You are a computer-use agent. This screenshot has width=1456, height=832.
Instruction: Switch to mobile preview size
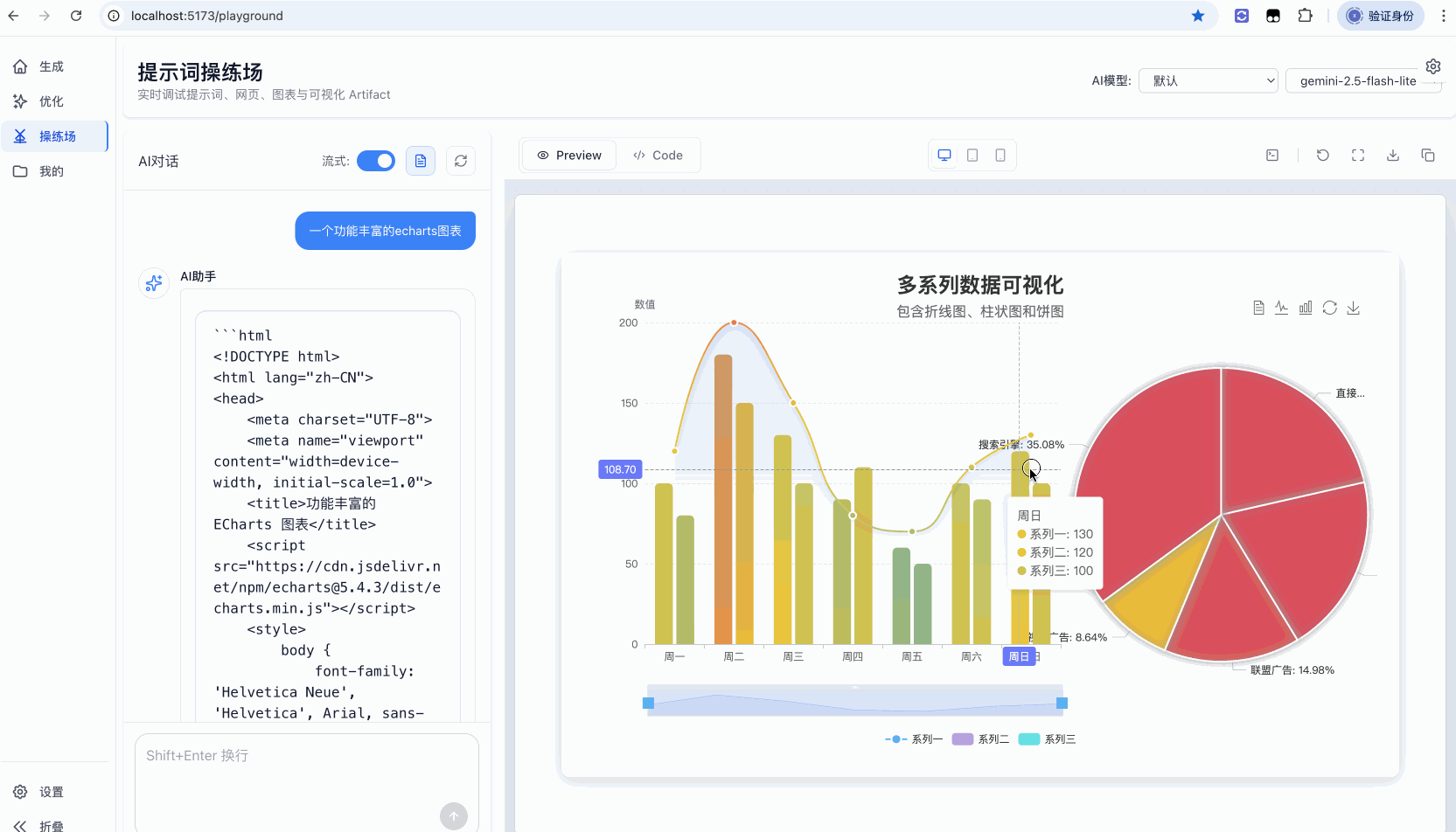point(1000,155)
